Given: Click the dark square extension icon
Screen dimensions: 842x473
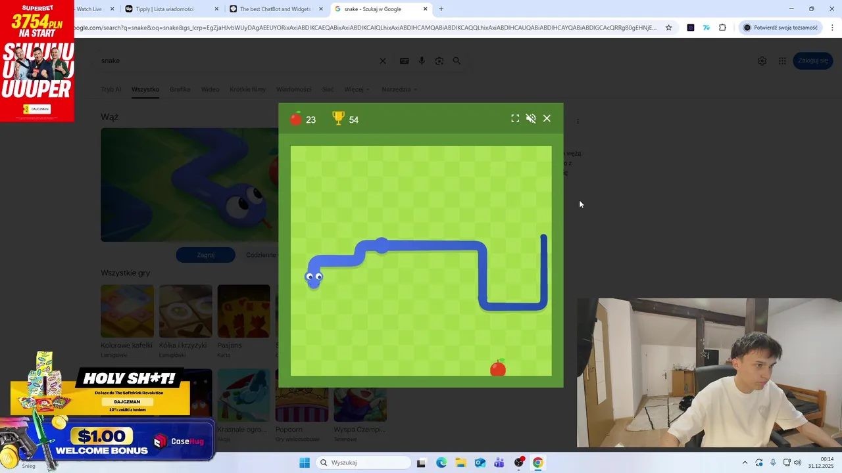Looking at the screenshot, I should [690, 28].
